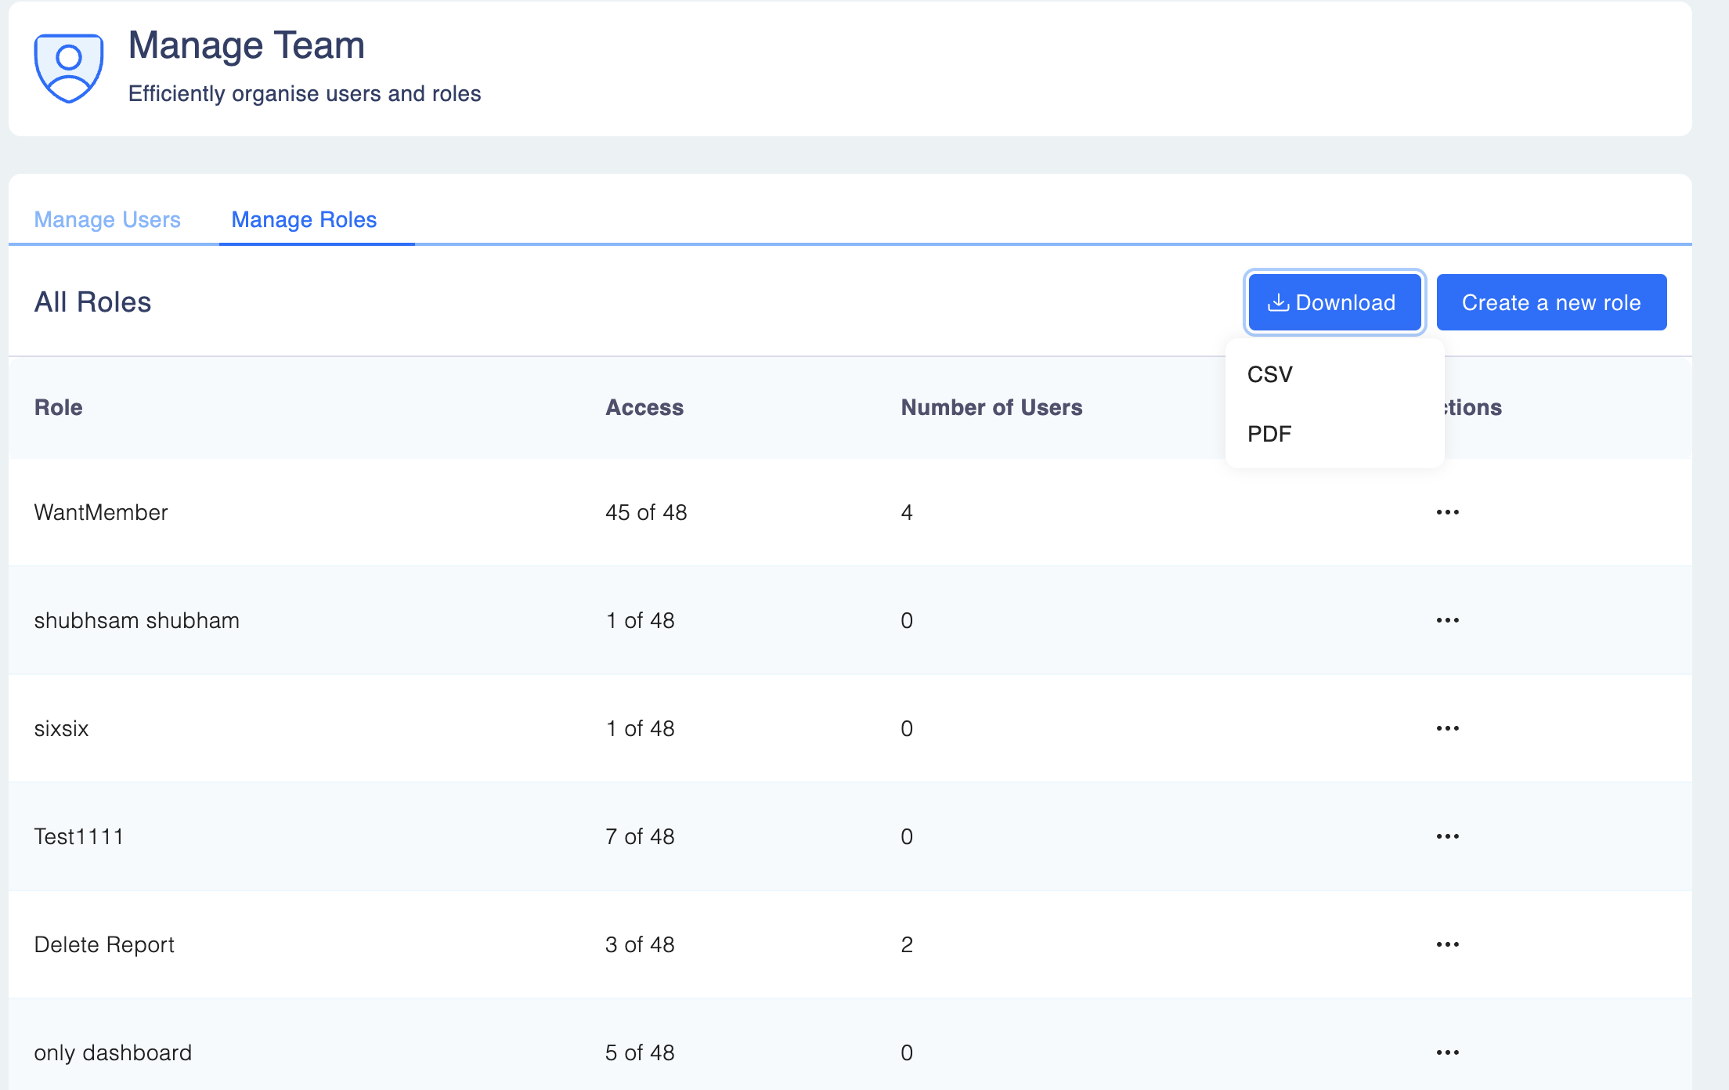The image size is (1729, 1090).
Task: Click the Access column header
Action: click(644, 407)
